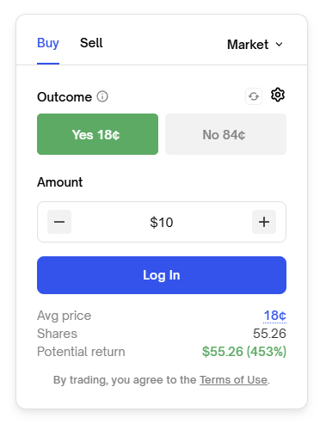Open the gear settings icon

coord(278,95)
